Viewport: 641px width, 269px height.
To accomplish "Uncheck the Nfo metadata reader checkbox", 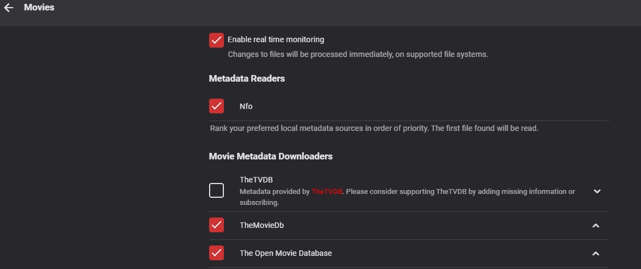I will (216, 106).
